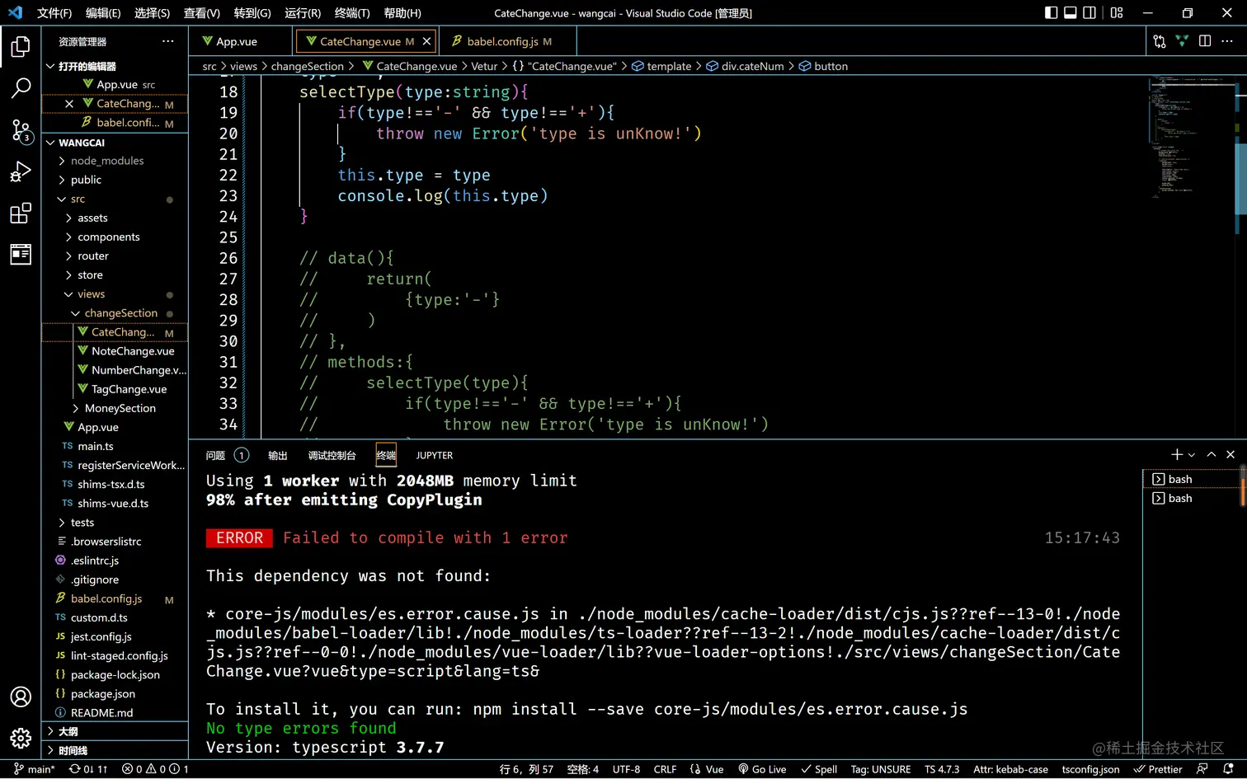1247x779 pixels.
Task: Toggle the Spell checker in the status bar
Action: [819, 769]
